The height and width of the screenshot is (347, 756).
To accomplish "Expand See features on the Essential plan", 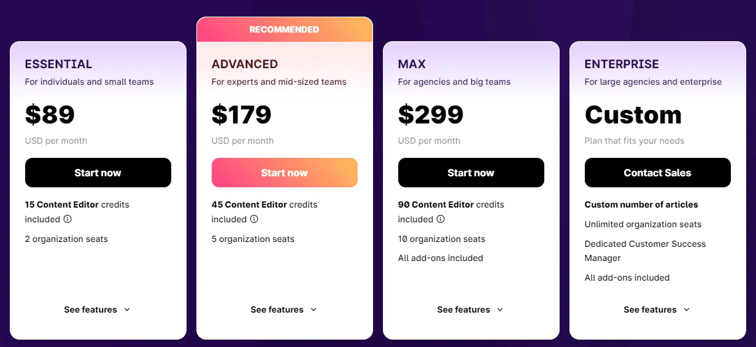I will point(98,310).
